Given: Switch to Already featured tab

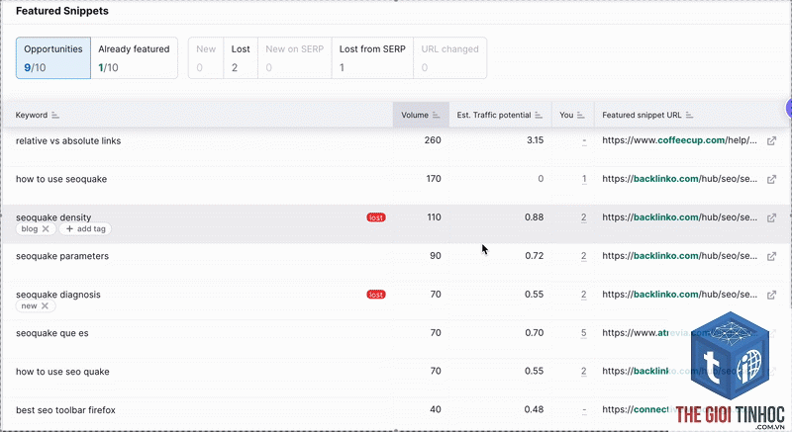Looking at the screenshot, I should click(134, 58).
